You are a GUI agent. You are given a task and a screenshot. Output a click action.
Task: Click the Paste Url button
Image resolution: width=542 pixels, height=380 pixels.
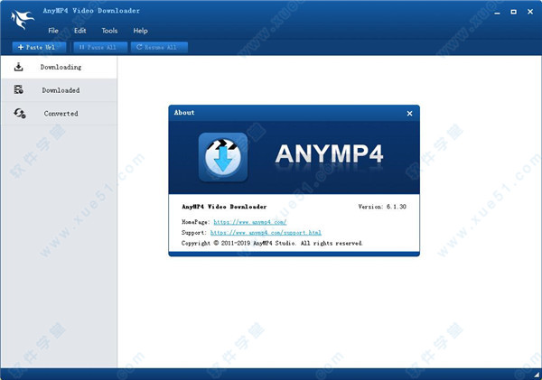point(39,47)
